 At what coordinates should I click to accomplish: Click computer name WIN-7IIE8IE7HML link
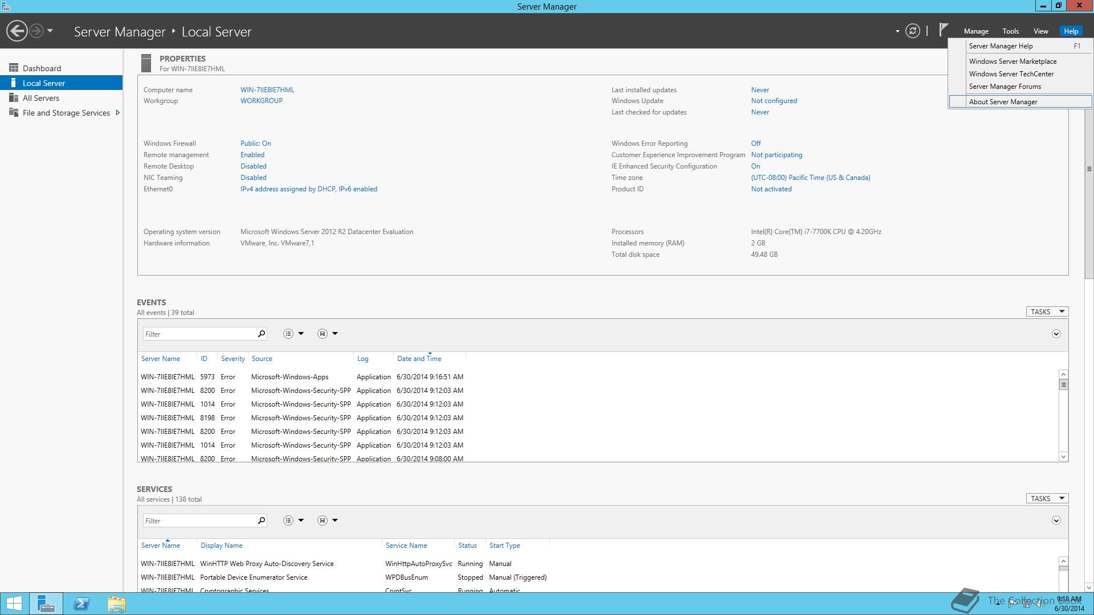[x=267, y=90]
